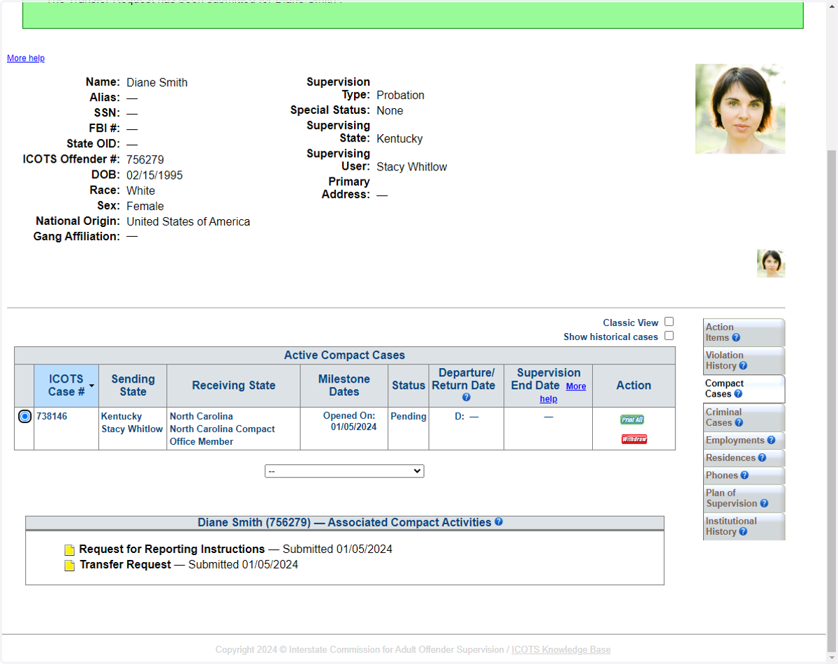The width and height of the screenshot is (838, 664).
Task: Click Sending State column header
Action: 133,386
